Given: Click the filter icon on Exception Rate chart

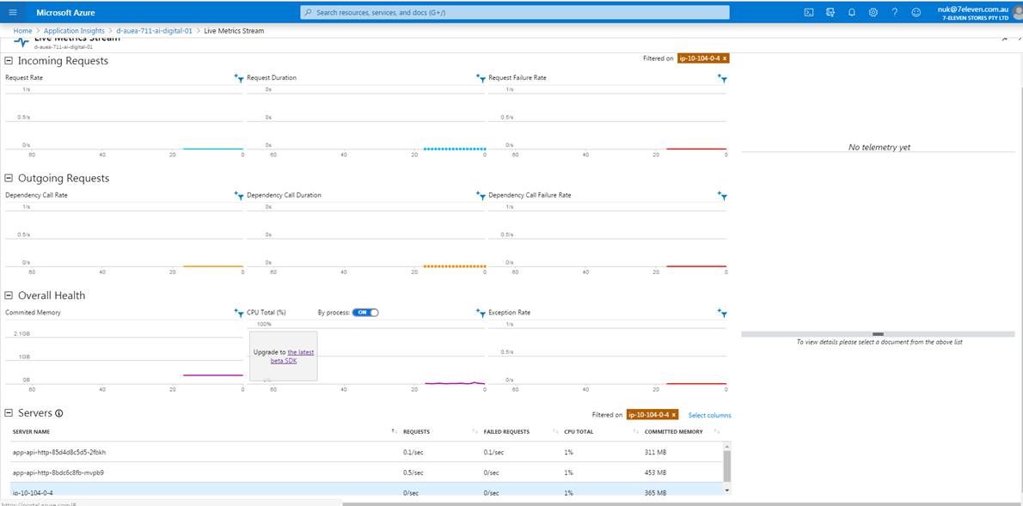Looking at the screenshot, I should pos(723,314).
